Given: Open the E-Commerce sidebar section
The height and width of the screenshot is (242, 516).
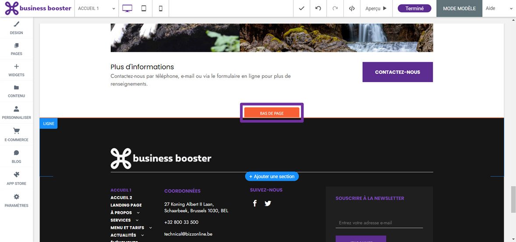Looking at the screenshot, I should 16,135.
